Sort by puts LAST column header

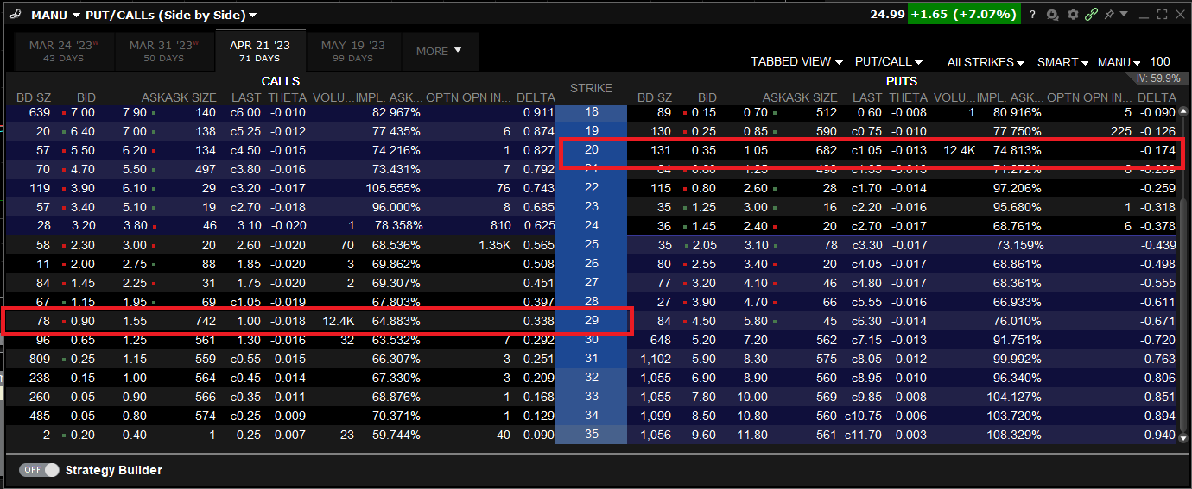tap(867, 97)
